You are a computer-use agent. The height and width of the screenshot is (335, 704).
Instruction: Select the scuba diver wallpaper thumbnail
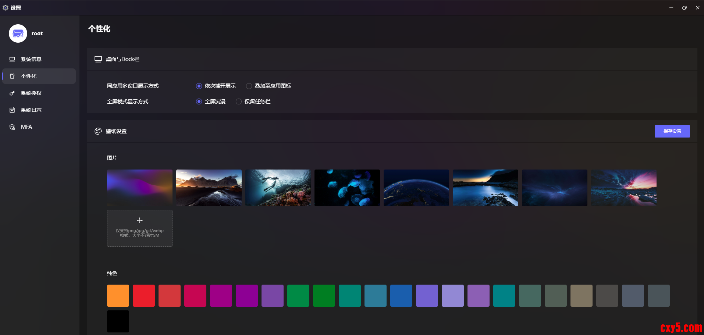click(x=278, y=188)
